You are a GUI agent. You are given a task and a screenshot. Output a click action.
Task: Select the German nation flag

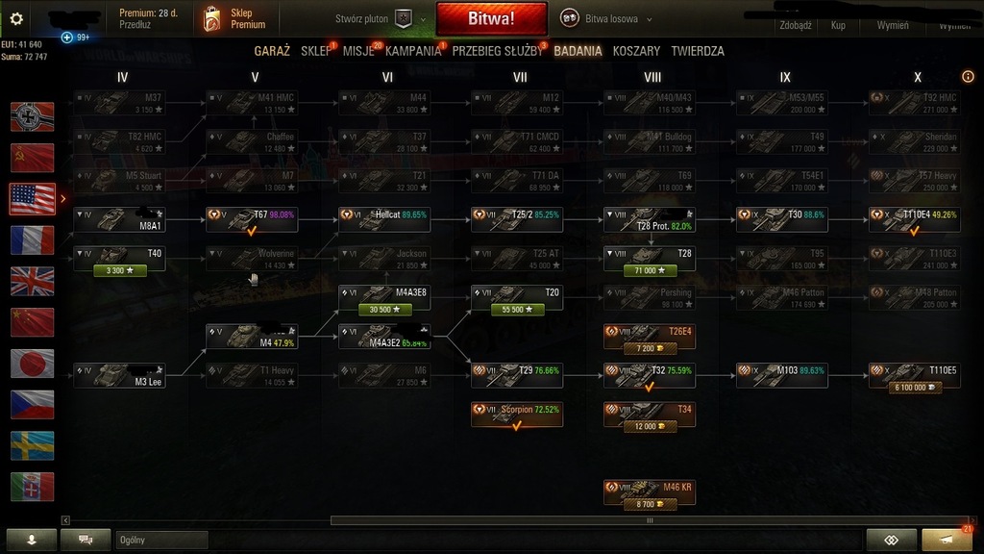(32, 117)
